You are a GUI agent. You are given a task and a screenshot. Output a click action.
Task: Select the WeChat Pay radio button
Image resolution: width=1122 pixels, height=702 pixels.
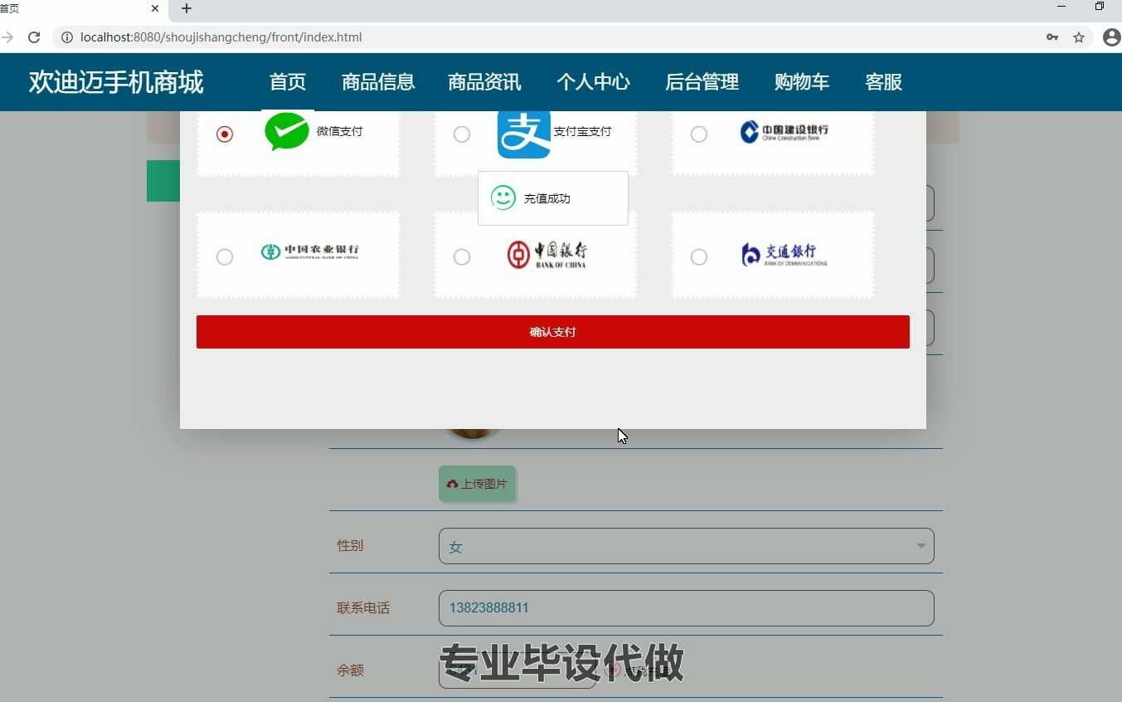(225, 134)
